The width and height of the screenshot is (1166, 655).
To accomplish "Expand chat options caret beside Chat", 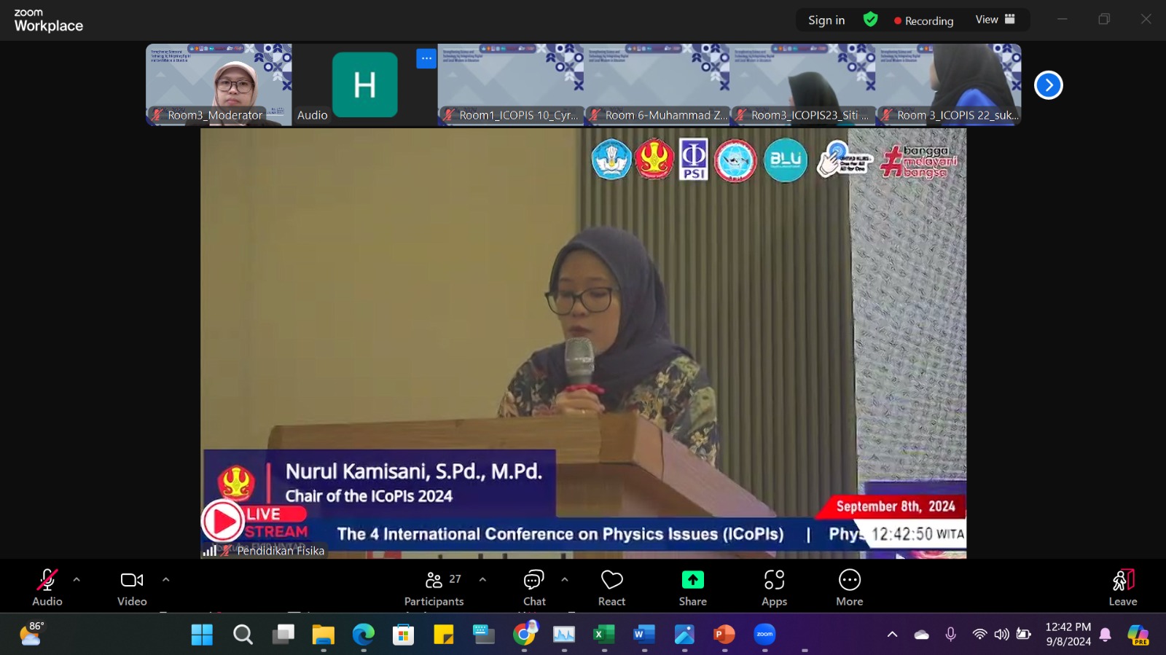I will pos(565,580).
